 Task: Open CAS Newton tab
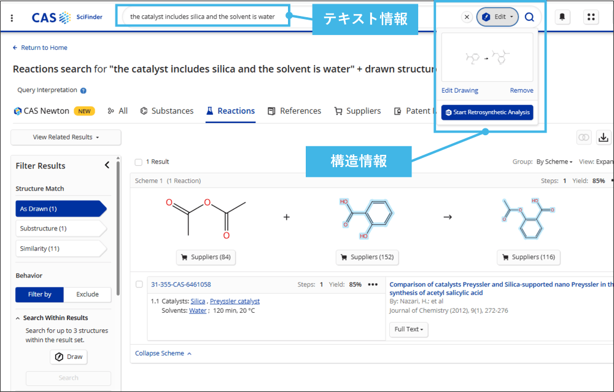click(x=55, y=111)
